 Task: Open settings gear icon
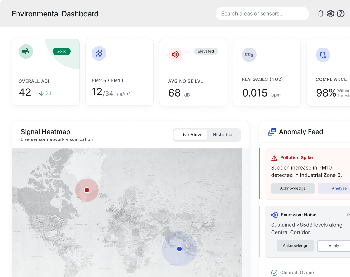click(x=331, y=14)
